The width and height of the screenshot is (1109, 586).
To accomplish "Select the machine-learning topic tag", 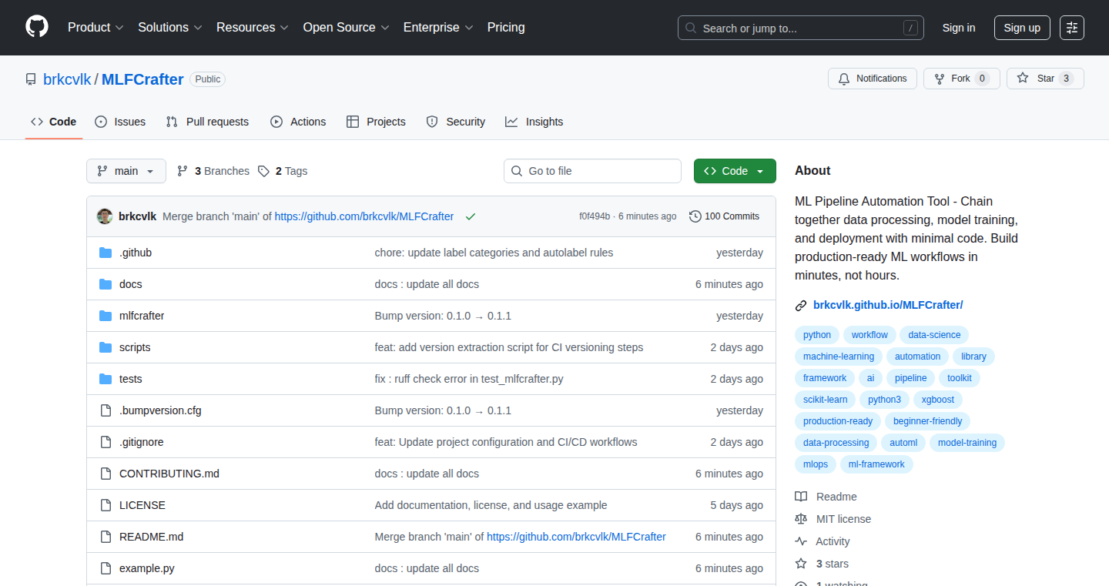I will (x=839, y=357).
